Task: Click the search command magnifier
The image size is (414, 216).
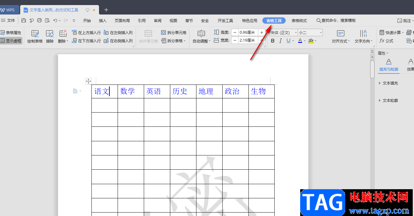Action: tap(319, 20)
